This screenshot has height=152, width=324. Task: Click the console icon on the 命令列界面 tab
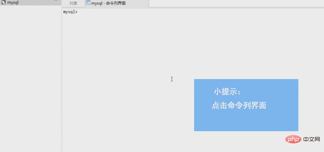[88, 3]
